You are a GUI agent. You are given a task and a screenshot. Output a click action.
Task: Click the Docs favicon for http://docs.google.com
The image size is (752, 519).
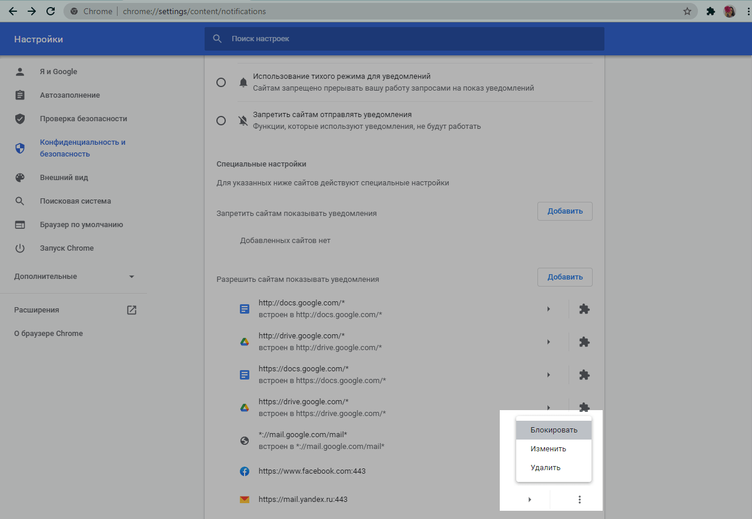tap(245, 309)
